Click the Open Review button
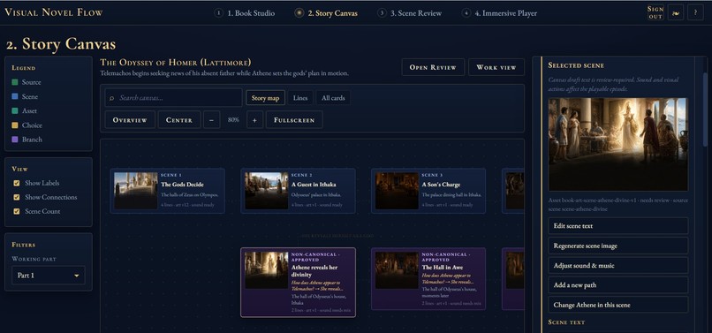Screen dimensions: 712x333 click(433, 67)
